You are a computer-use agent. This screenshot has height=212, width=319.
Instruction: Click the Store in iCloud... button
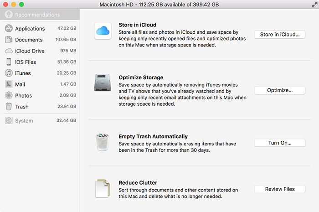pyautogui.click(x=280, y=34)
